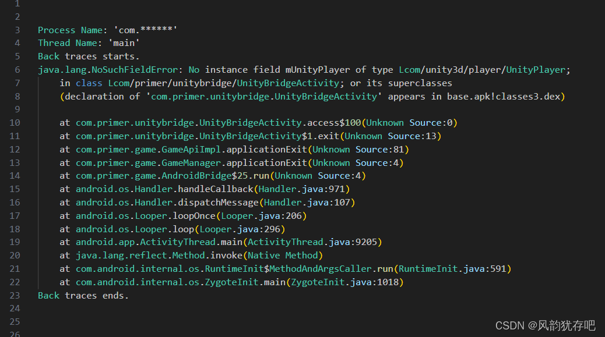Click the 'Process Name' text on line 3
Screen dimensions: 605x337
click(70, 30)
